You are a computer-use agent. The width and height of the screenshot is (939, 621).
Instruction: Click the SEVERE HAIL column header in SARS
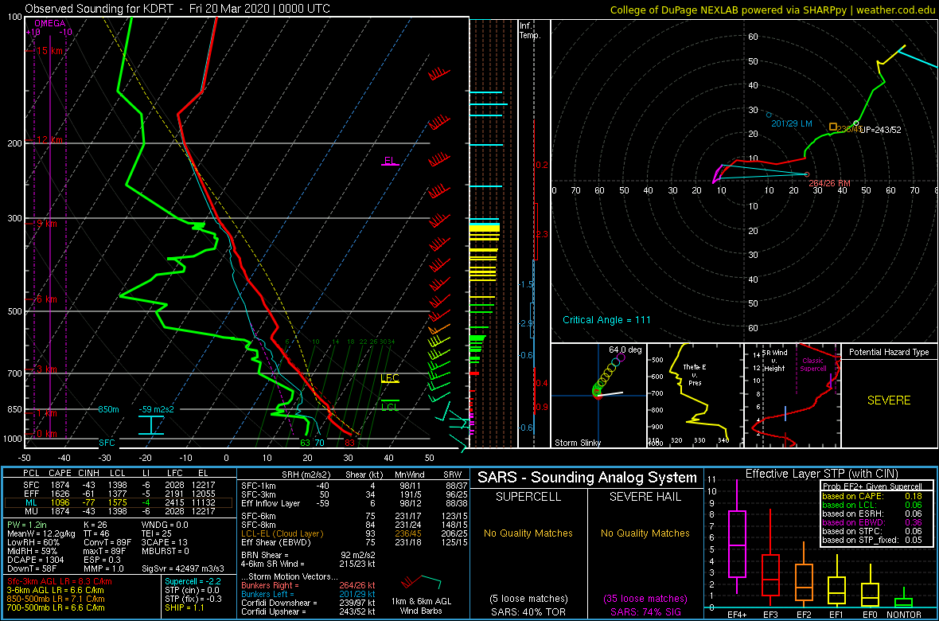click(645, 496)
